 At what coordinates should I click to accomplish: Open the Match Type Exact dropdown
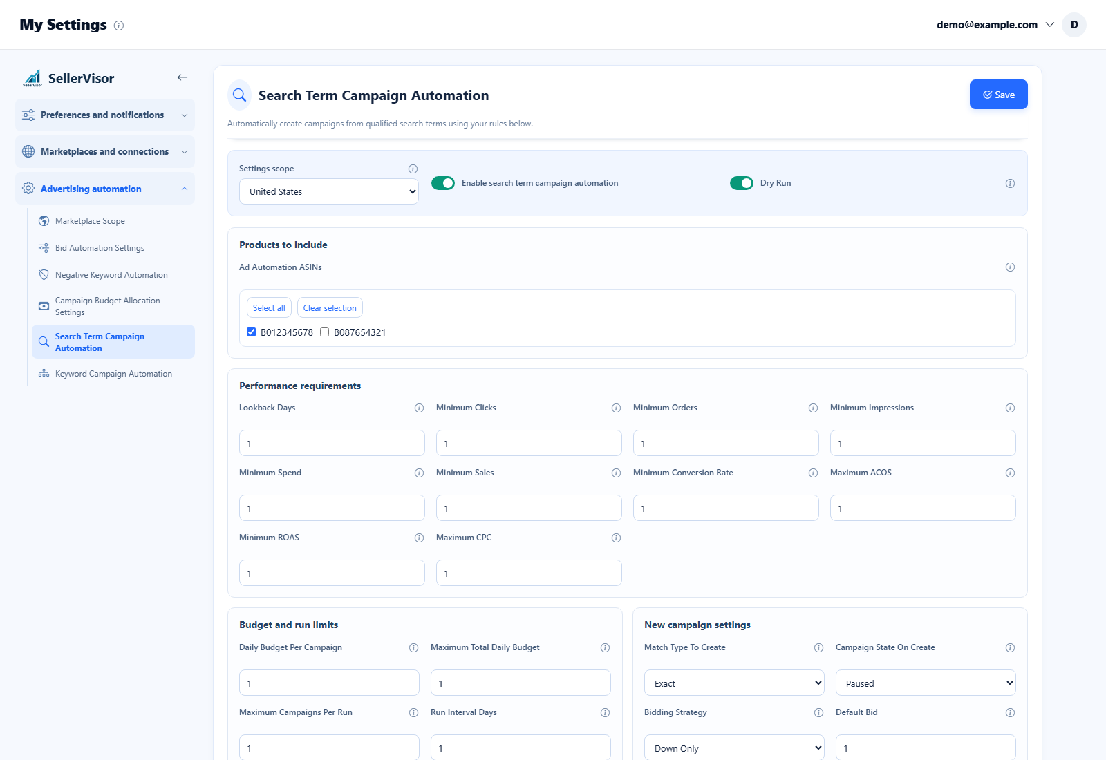tap(734, 683)
